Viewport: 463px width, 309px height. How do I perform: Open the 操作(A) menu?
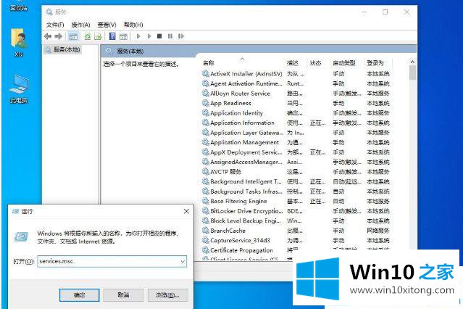point(80,25)
